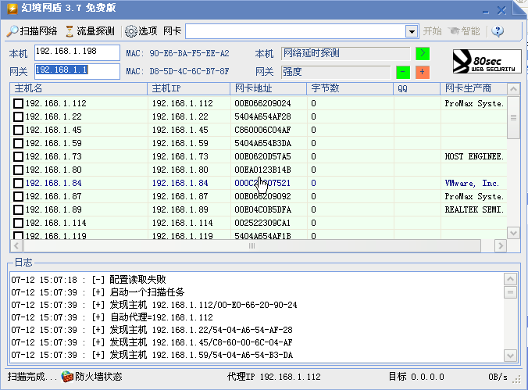The image size is (528, 390).
Task: Sort by the 字节数 column header
Action: coord(350,88)
